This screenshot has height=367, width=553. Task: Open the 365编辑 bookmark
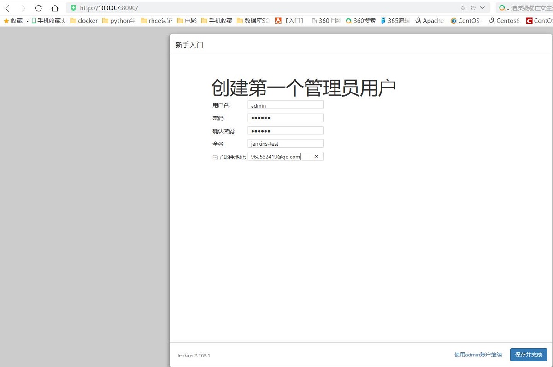pos(395,21)
